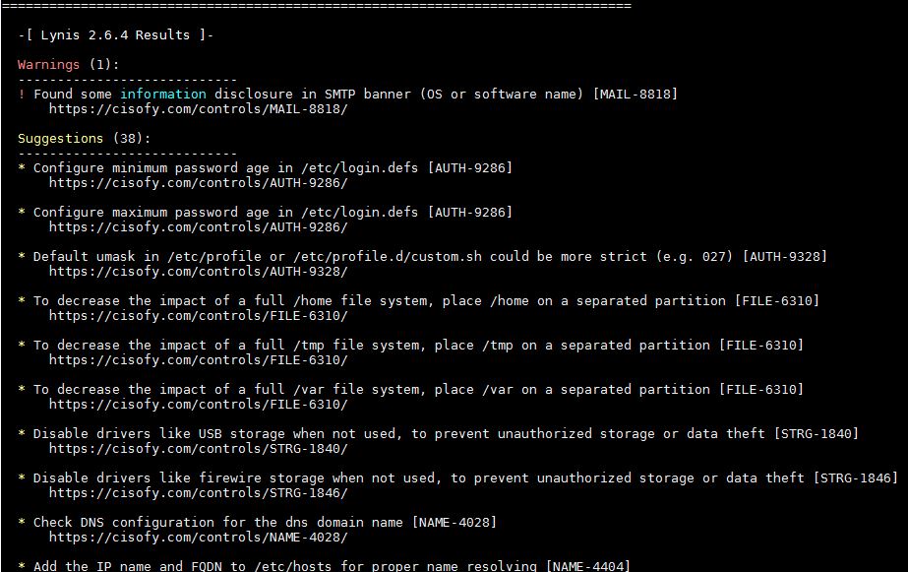Open URL under maximum password age suggestion

tap(198, 227)
